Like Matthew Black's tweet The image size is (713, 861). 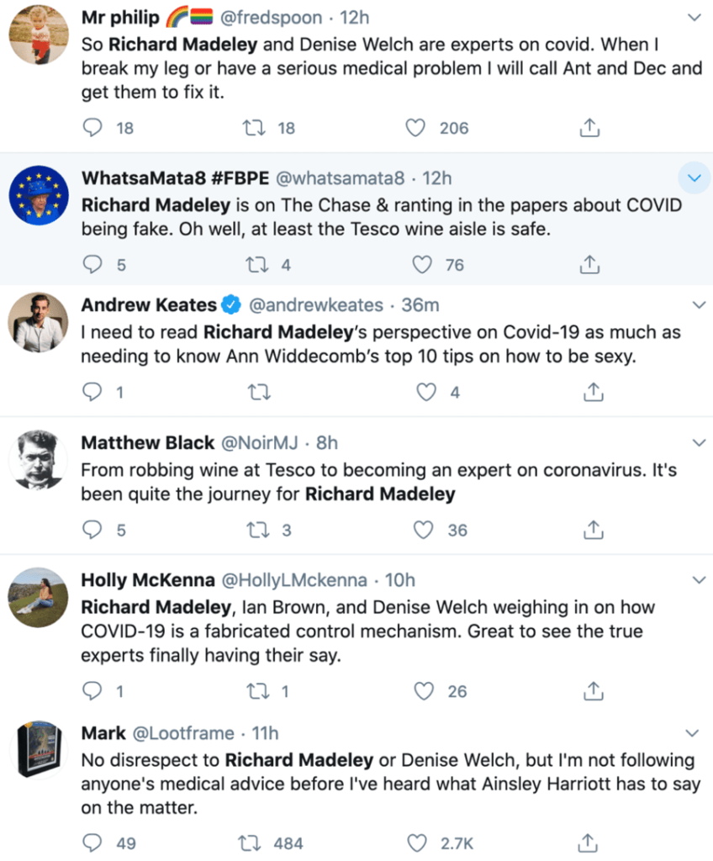pos(425,531)
